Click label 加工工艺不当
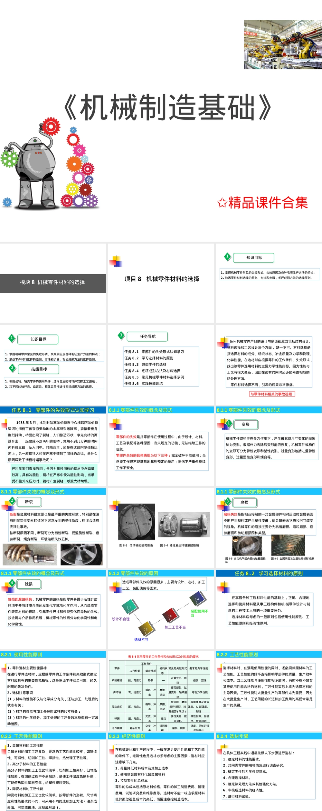322x811 pixels. pyautogui.click(x=175, y=627)
